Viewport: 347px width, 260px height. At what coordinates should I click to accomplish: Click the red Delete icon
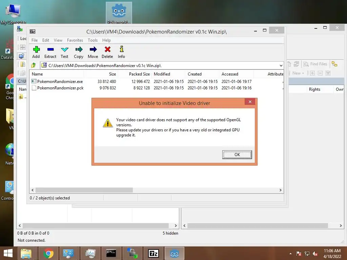(107, 52)
